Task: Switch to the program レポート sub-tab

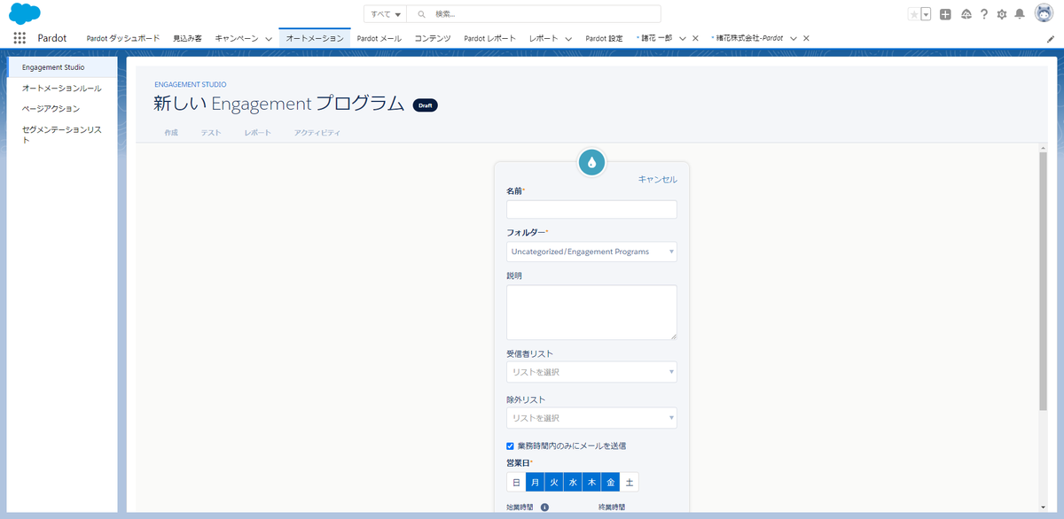Action: [x=258, y=132]
